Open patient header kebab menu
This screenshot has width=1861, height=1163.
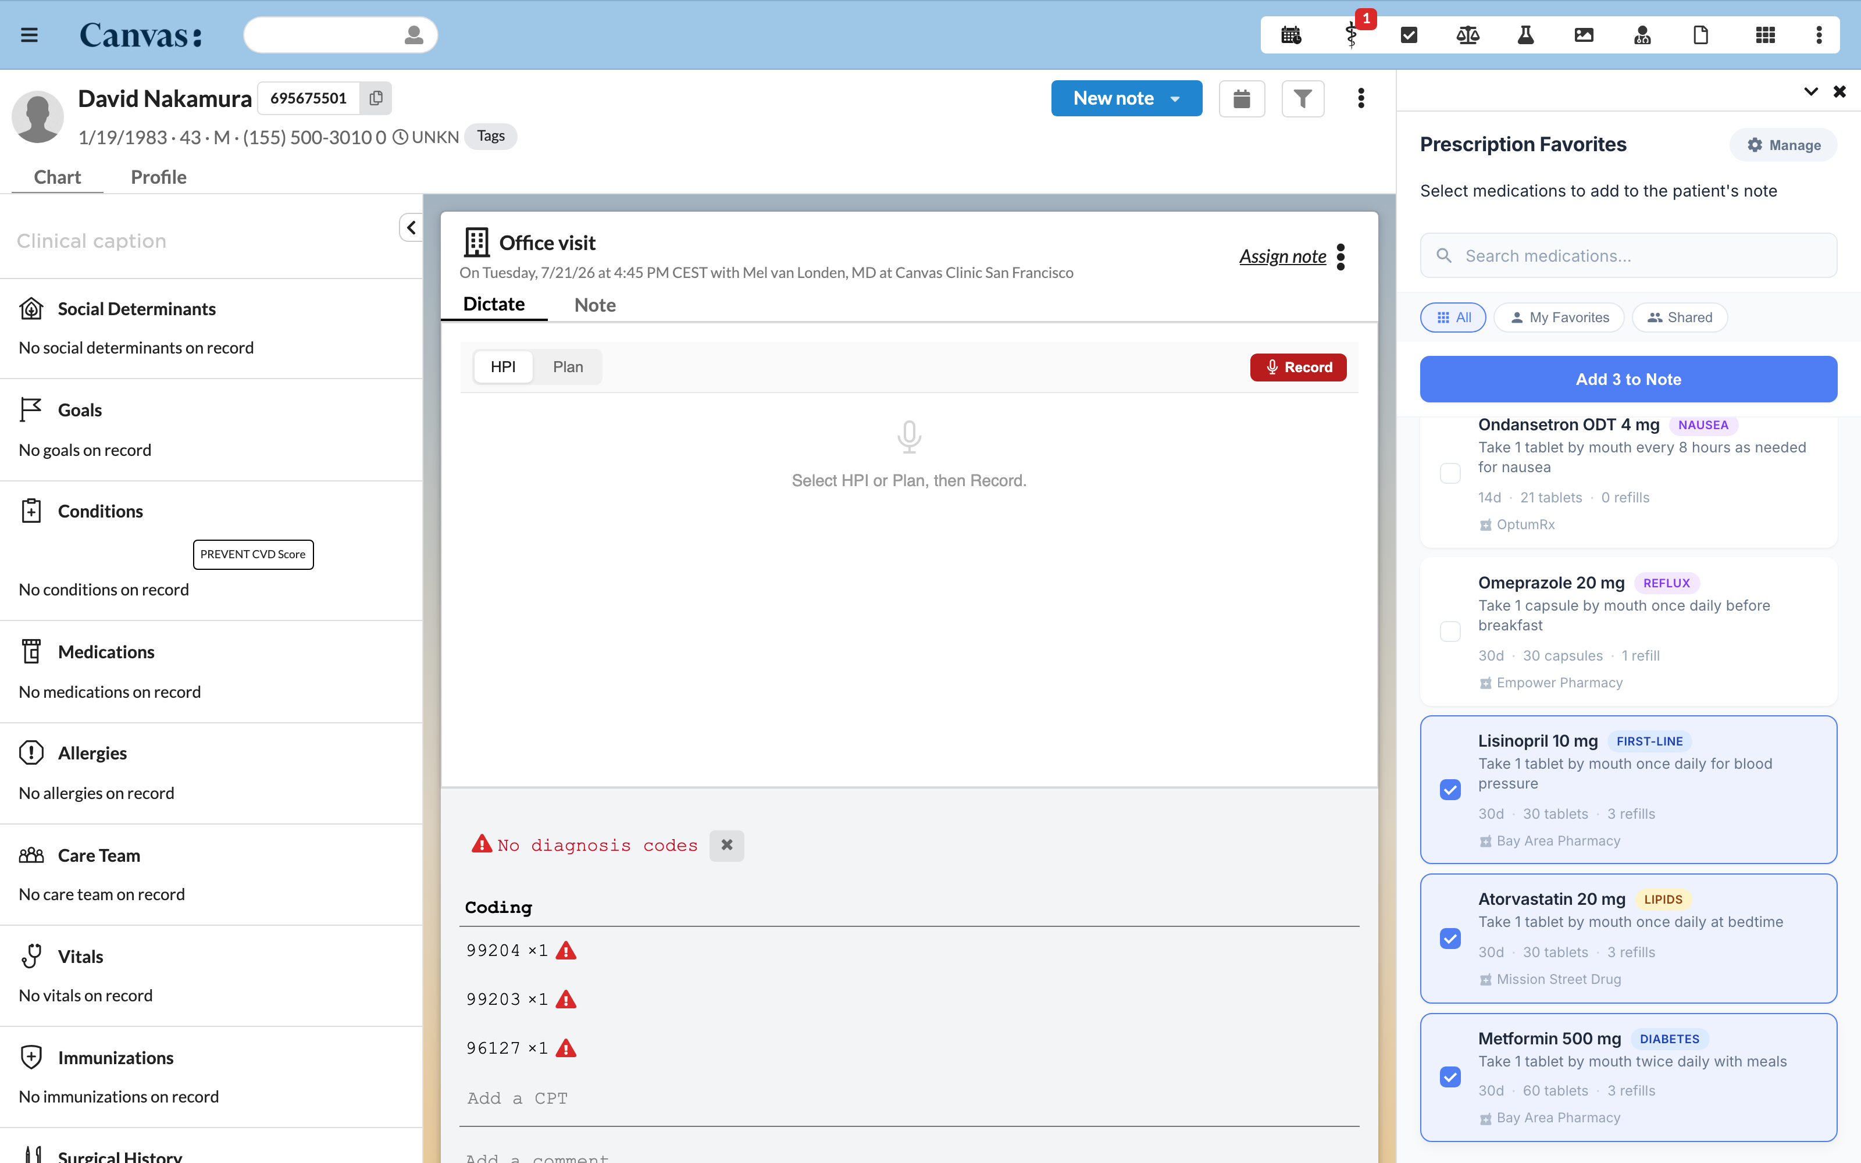point(1361,98)
